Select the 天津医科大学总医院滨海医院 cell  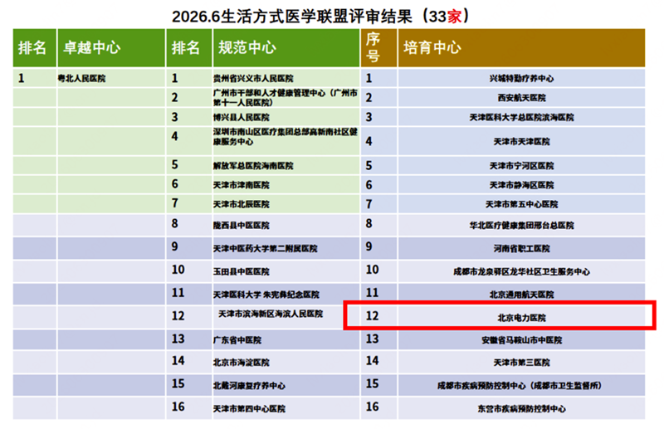[x=521, y=117]
